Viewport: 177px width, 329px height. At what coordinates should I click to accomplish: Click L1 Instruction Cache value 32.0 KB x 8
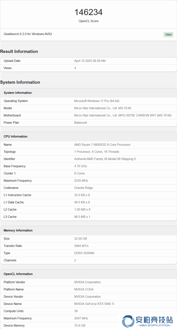(x=82, y=195)
